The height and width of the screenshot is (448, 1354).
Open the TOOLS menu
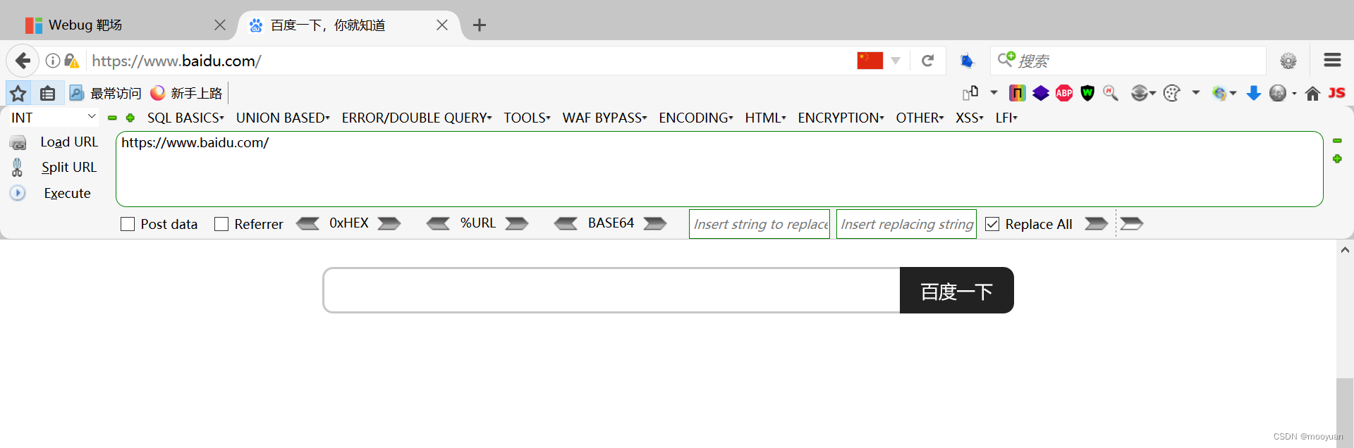(x=527, y=118)
